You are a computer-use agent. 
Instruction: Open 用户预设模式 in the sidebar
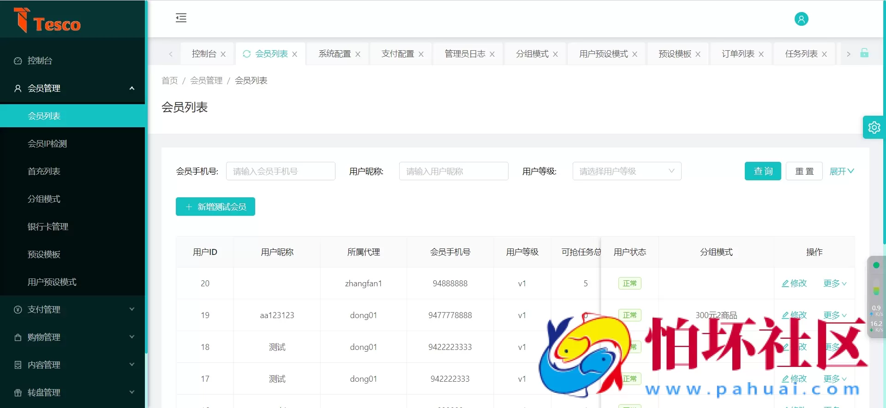(72, 282)
